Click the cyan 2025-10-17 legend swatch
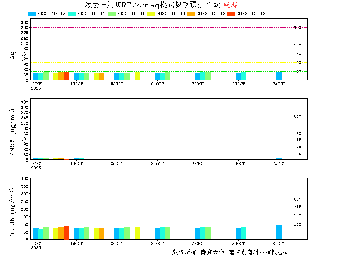Viewport: 338px width, 261px height. point(72,14)
